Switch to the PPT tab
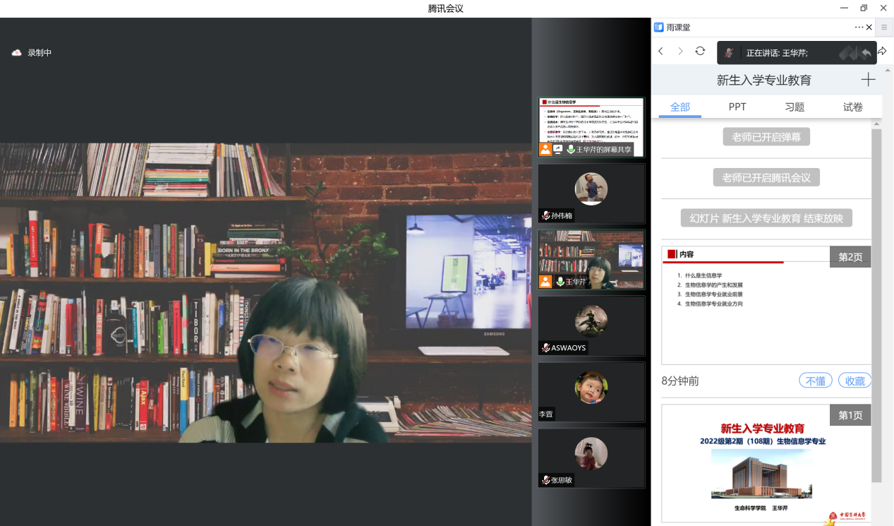The height and width of the screenshot is (526, 894). [x=737, y=107]
